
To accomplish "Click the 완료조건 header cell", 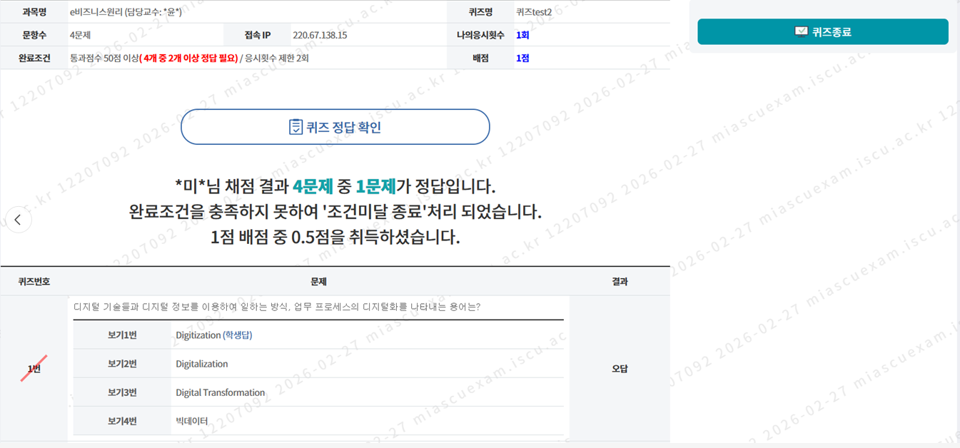I will (34, 58).
